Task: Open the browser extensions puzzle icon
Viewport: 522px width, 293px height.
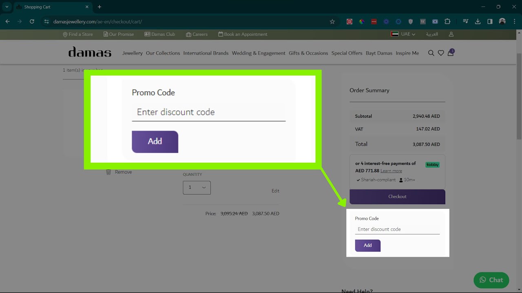Action: coord(447,22)
